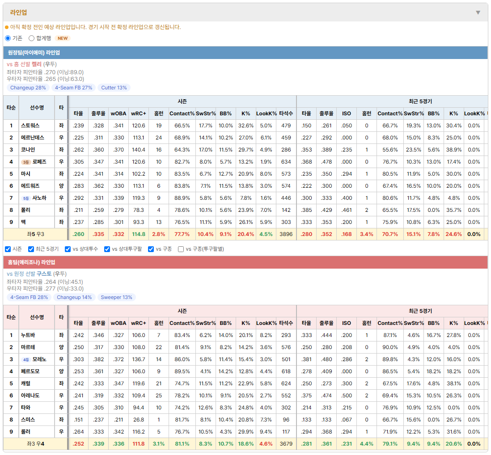Click player name 누트바

pos(28,335)
